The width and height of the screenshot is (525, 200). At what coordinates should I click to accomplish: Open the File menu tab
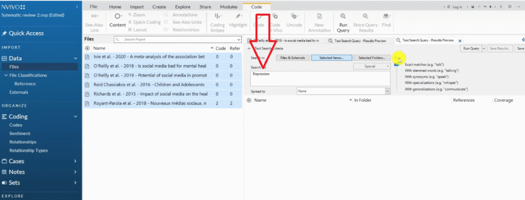tap(93, 7)
